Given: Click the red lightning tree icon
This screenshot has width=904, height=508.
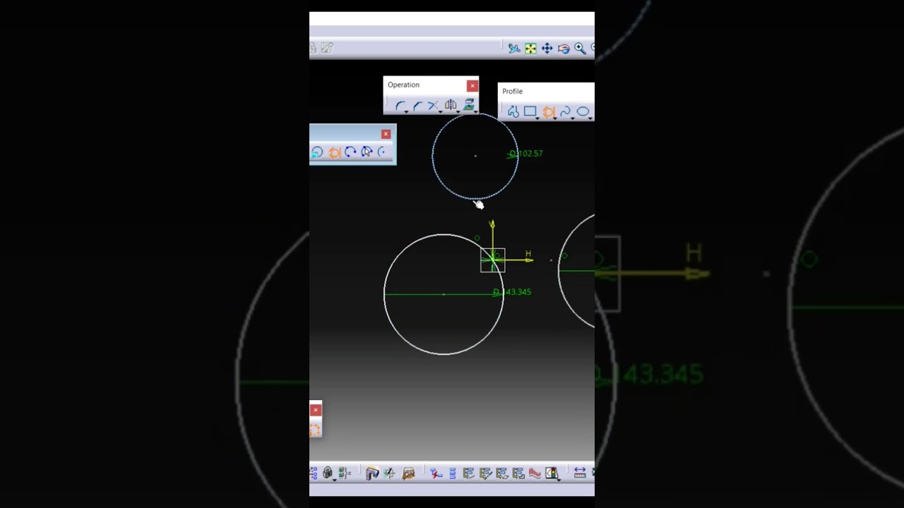Looking at the screenshot, I should click(x=436, y=473).
